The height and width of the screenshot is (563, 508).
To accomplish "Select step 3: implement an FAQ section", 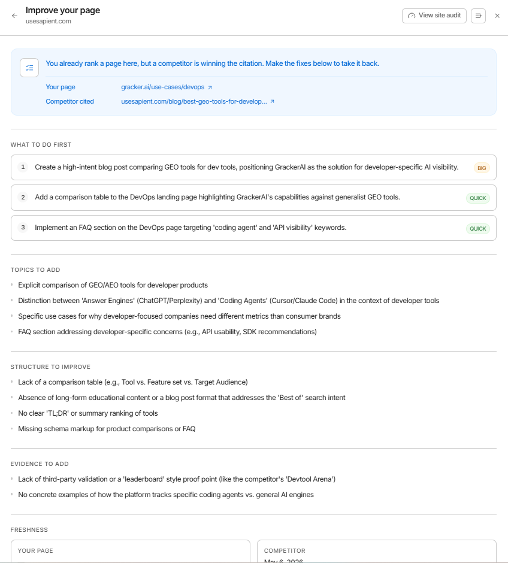I will [253, 228].
